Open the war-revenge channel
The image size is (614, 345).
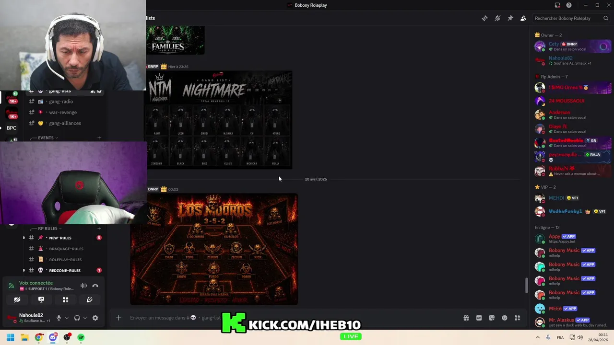coord(65,113)
